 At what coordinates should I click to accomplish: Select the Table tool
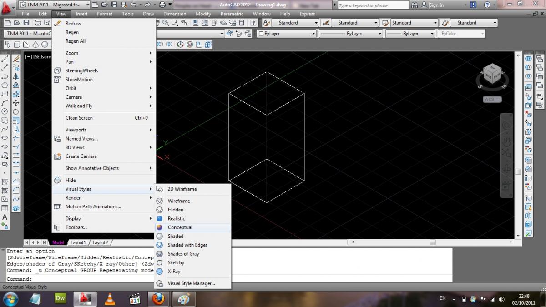coord(5,208)
